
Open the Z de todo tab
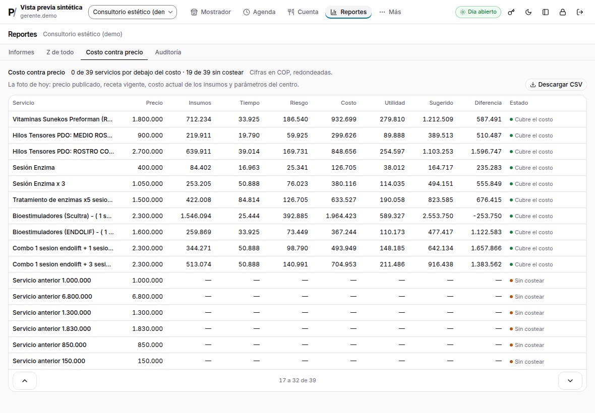[x=60, y=52]
